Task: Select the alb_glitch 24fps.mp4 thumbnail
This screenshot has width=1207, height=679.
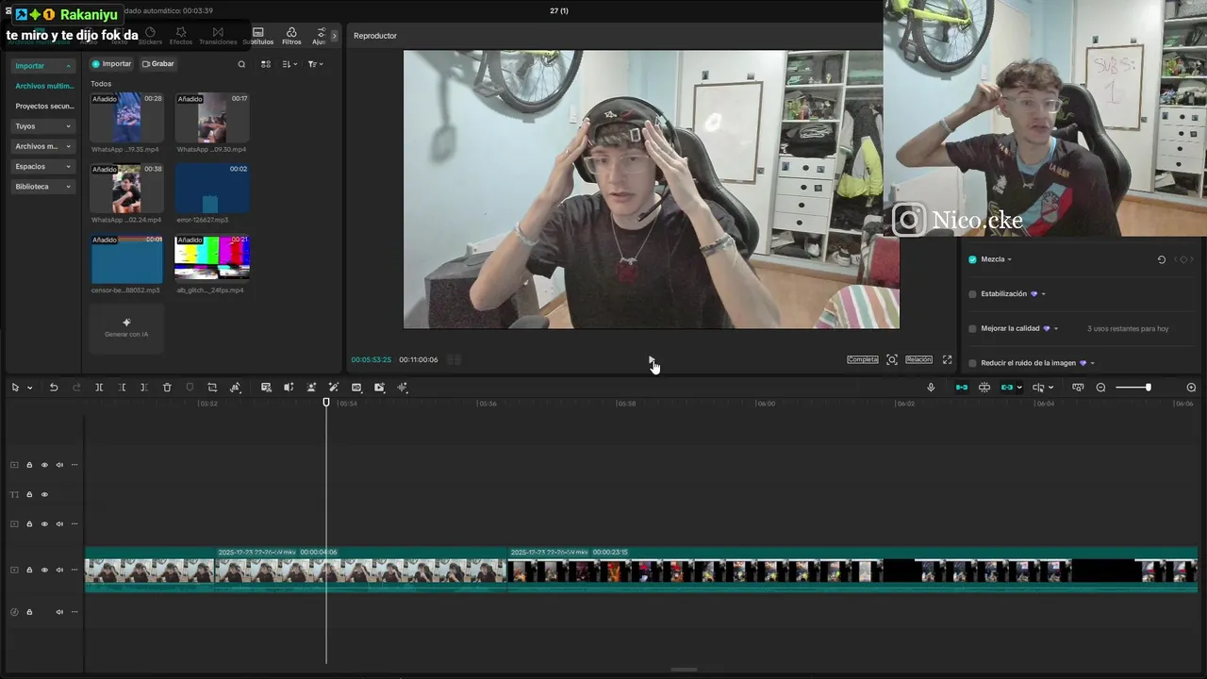Action: (x=212, y=259)
